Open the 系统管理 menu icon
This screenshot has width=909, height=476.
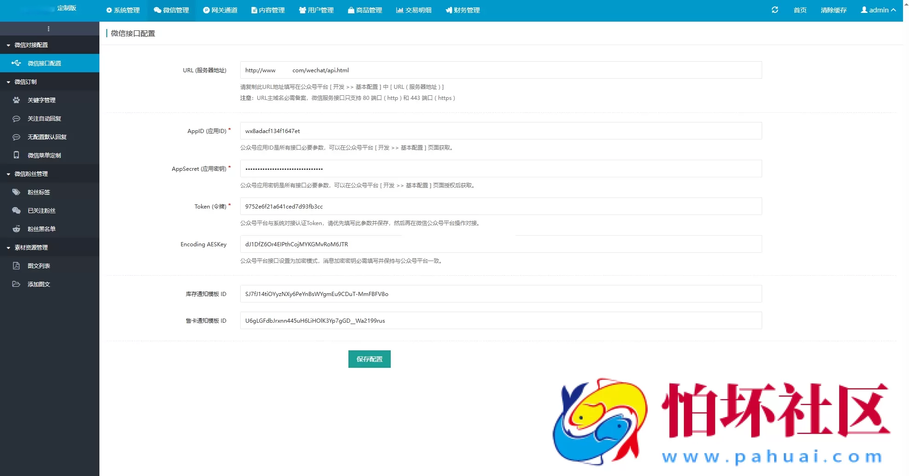(x=109, y=10)
